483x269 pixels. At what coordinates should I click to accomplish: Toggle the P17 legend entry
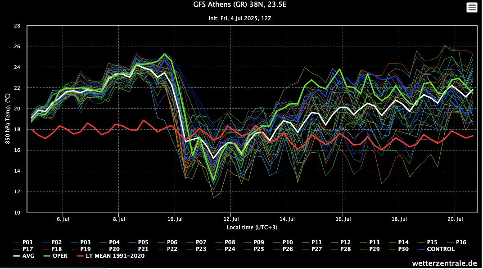click(x=27, y=249)
